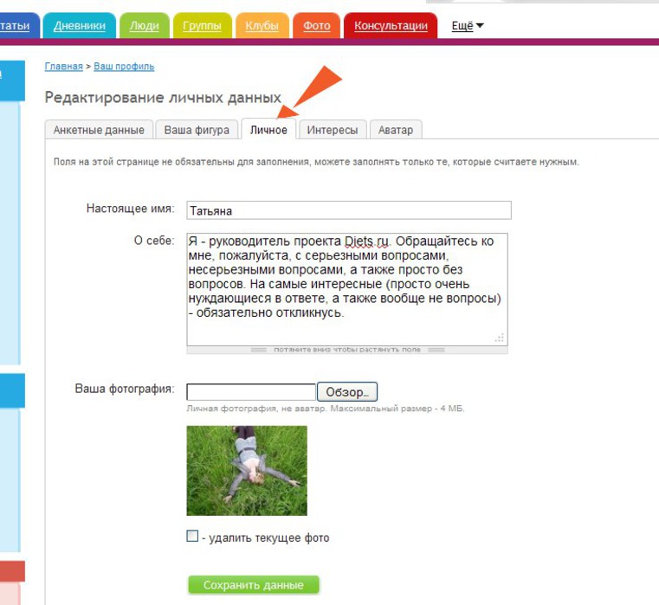Click inside the О себе text area
659x605 pixels.
(346, 288)
